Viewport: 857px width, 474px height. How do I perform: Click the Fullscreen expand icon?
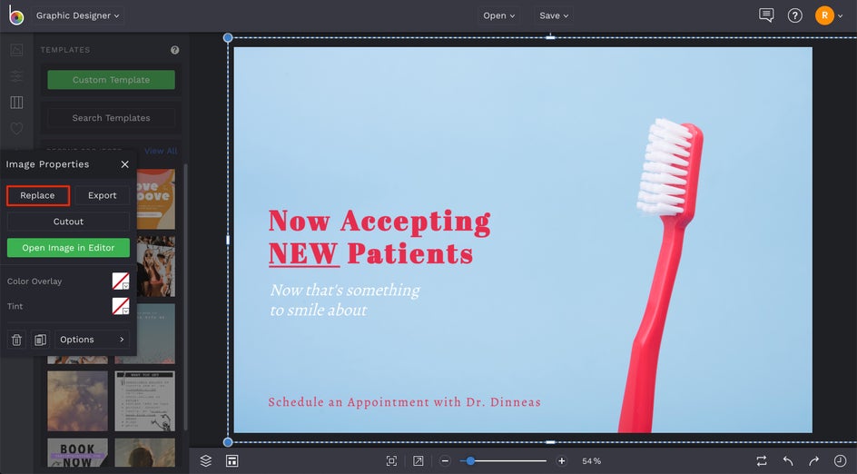(419, 461)
